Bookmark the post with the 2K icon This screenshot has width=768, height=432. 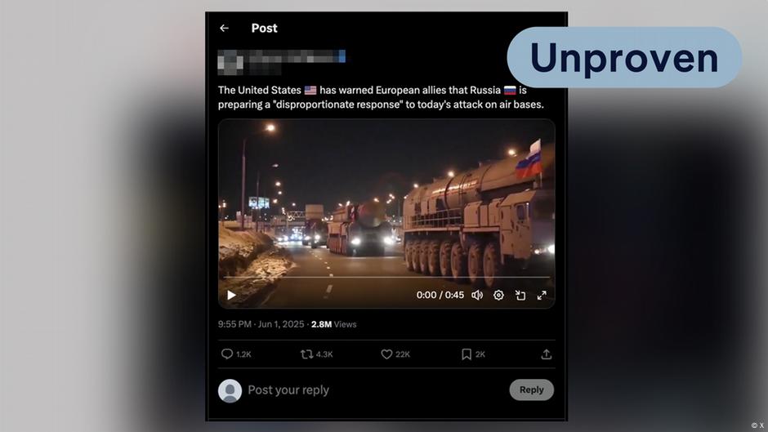pyautogui.click(x=467, y=354)
